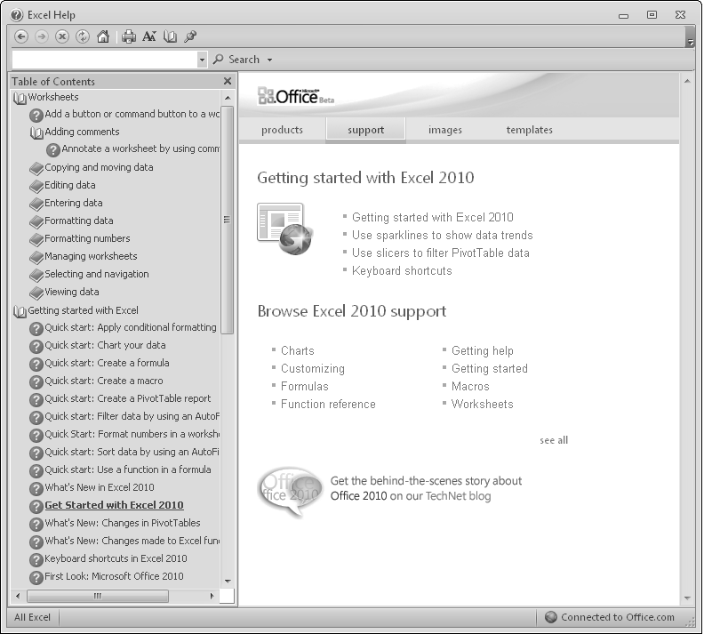
Task: Open Use slicers to filter PivotTable data
Action: 441,253
